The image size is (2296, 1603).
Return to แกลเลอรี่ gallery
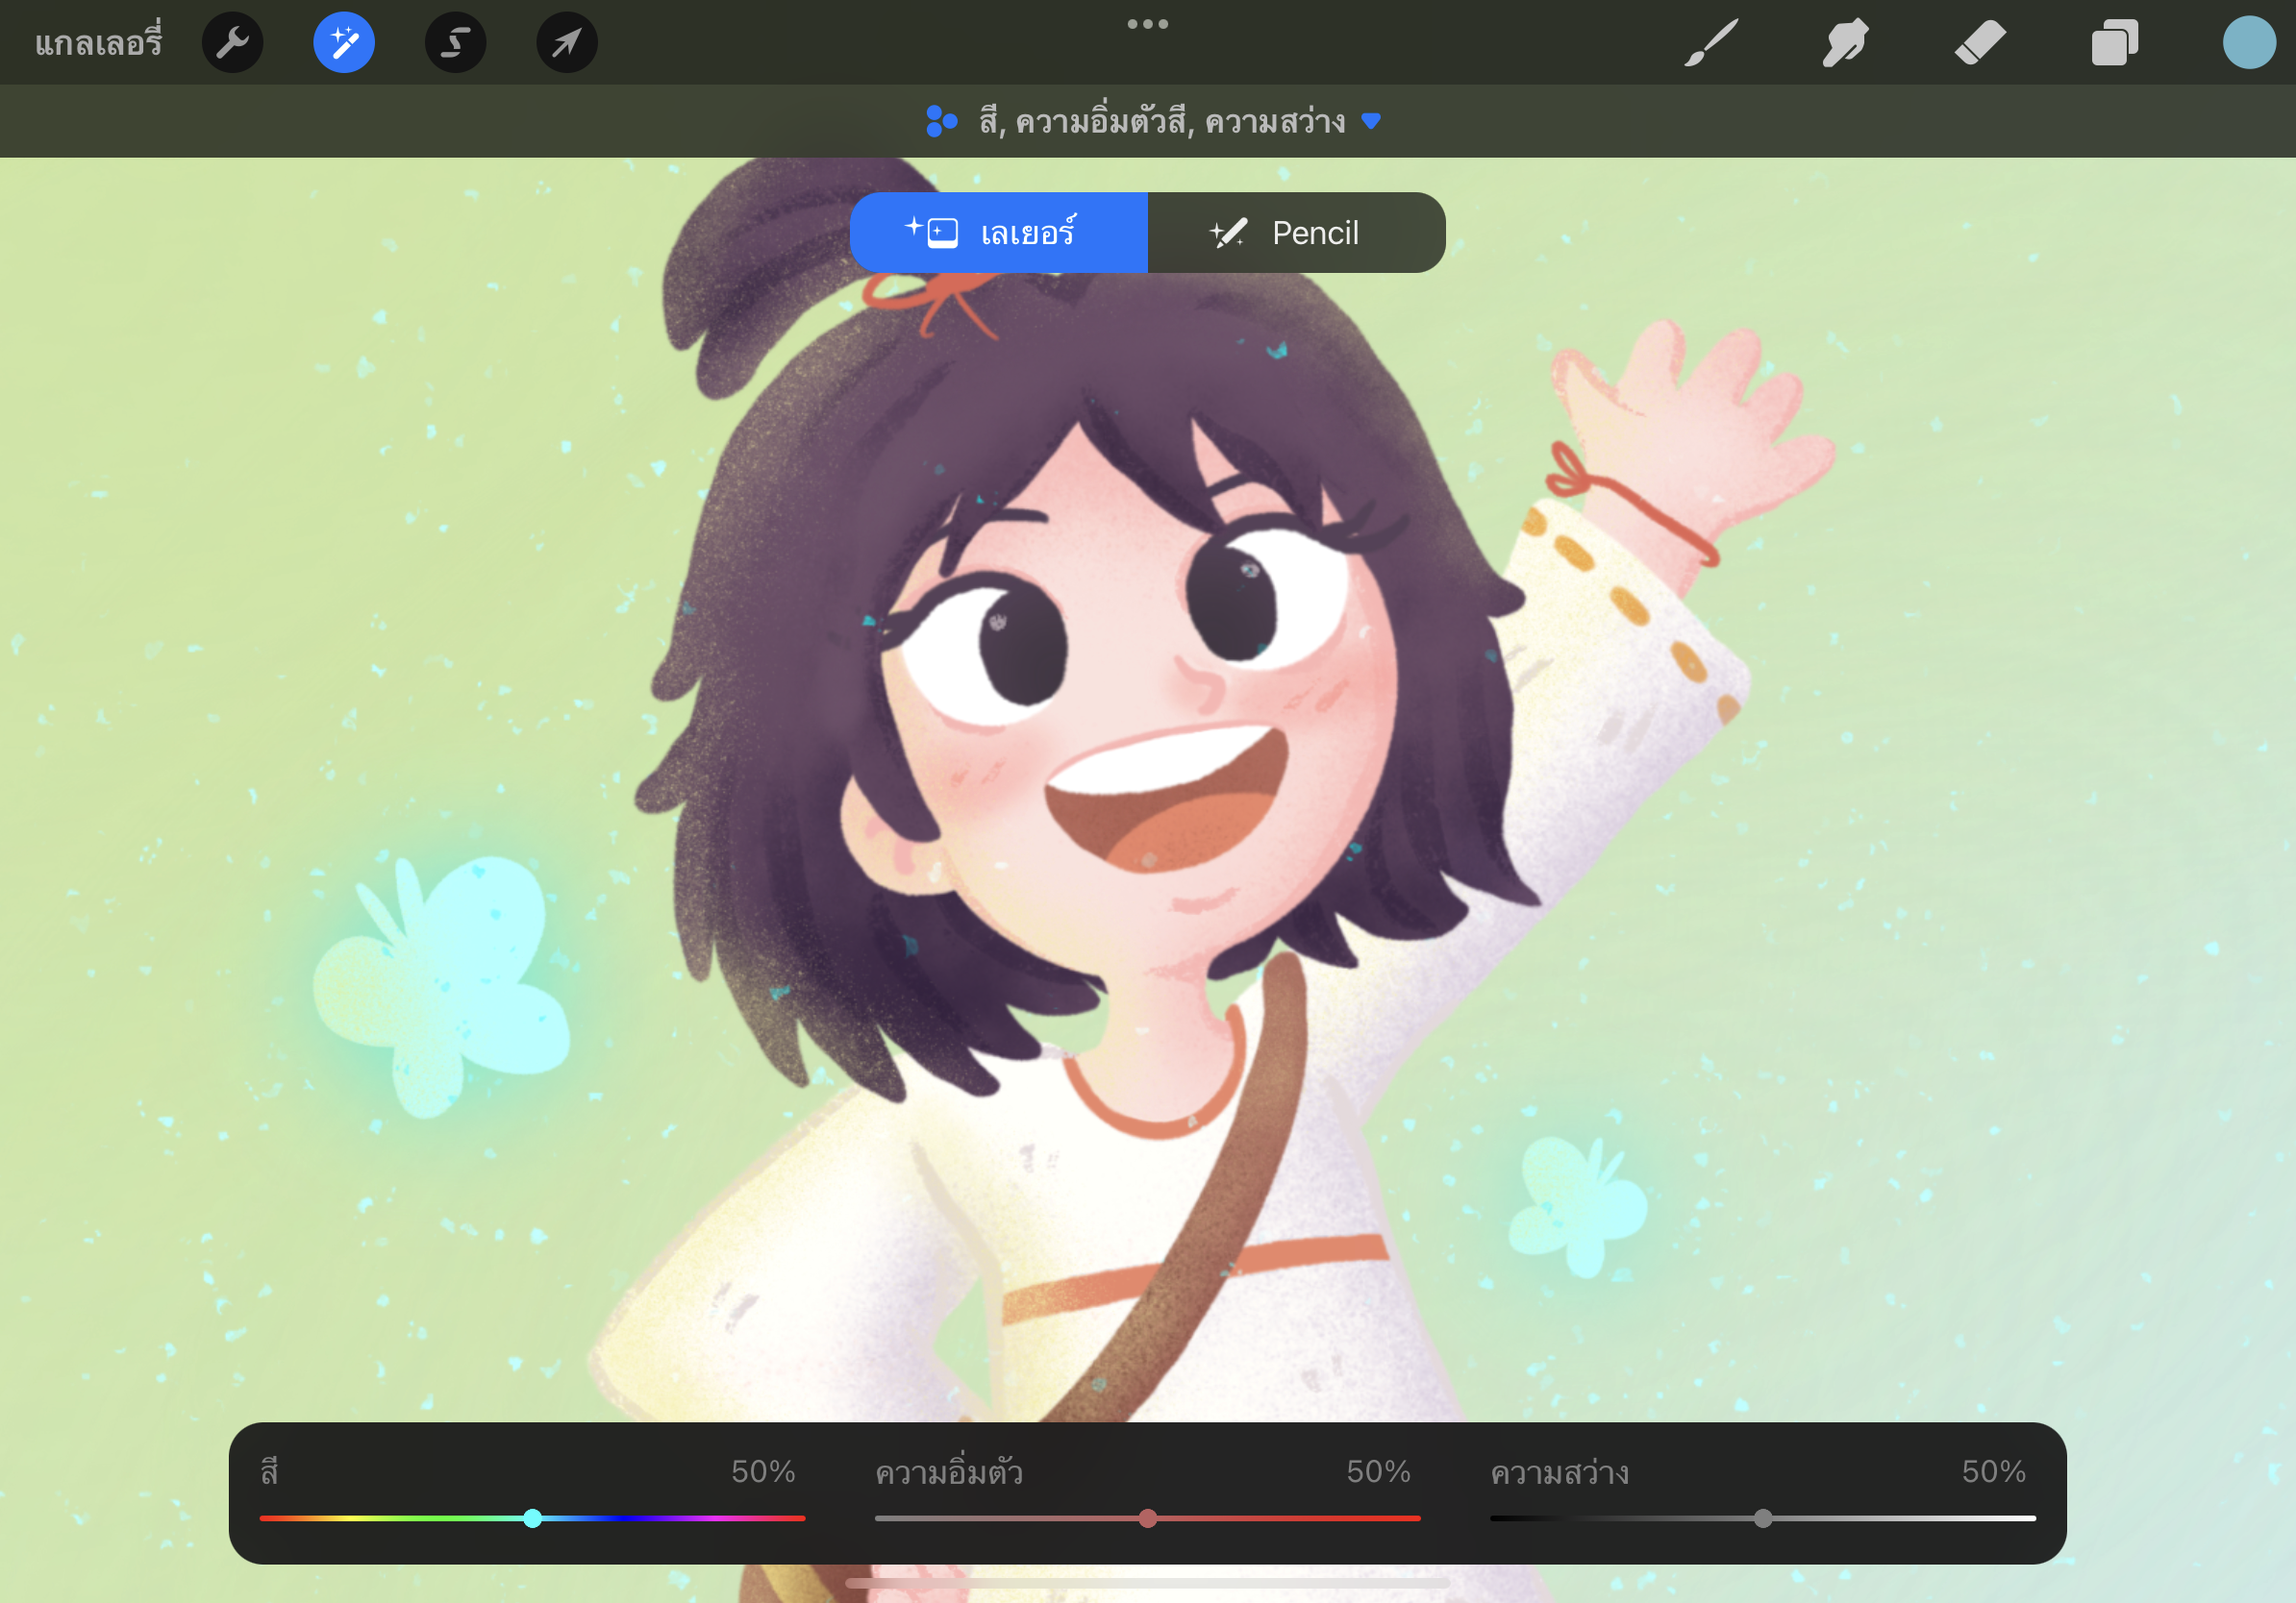click(98, 43)
